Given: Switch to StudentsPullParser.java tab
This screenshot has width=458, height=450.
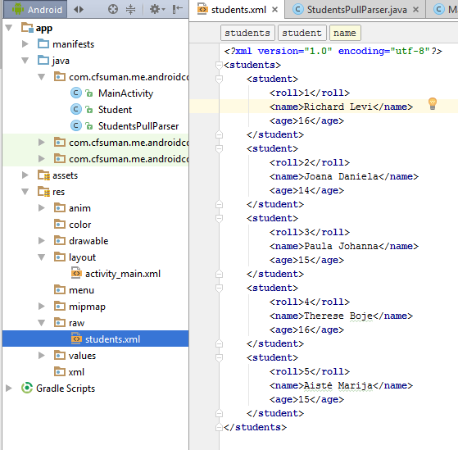Looking at the screenshot, I should [356, 10].
